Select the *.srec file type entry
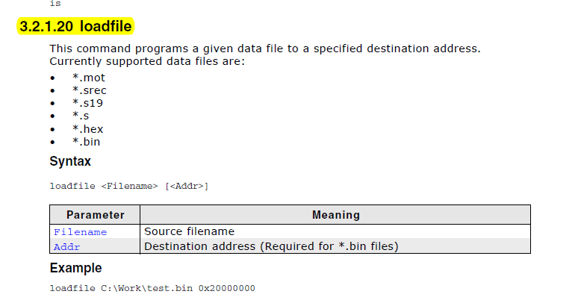This screenshot has width=584, height=303. click(x=90, y=90)
